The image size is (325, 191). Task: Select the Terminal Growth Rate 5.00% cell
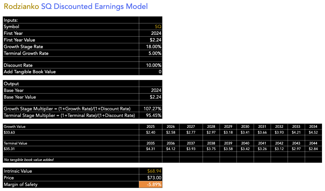click(150, 53)
